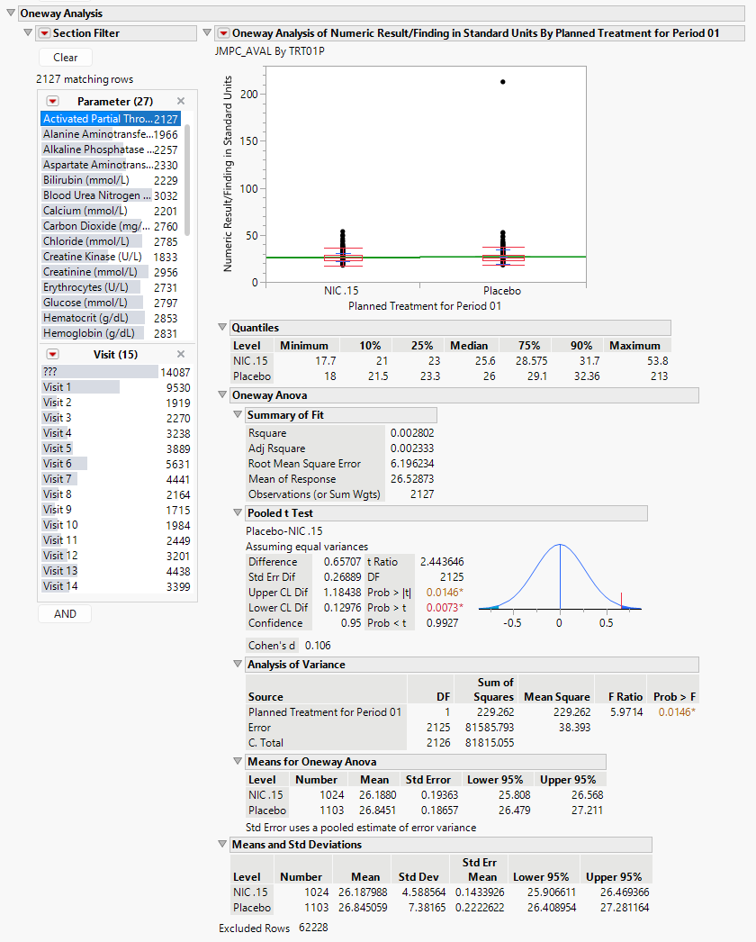The height and width of the screenshot is (942, 756).
Task: Open the Oneway Analysis report red triangle menu
Action: (x=223, y=33)
